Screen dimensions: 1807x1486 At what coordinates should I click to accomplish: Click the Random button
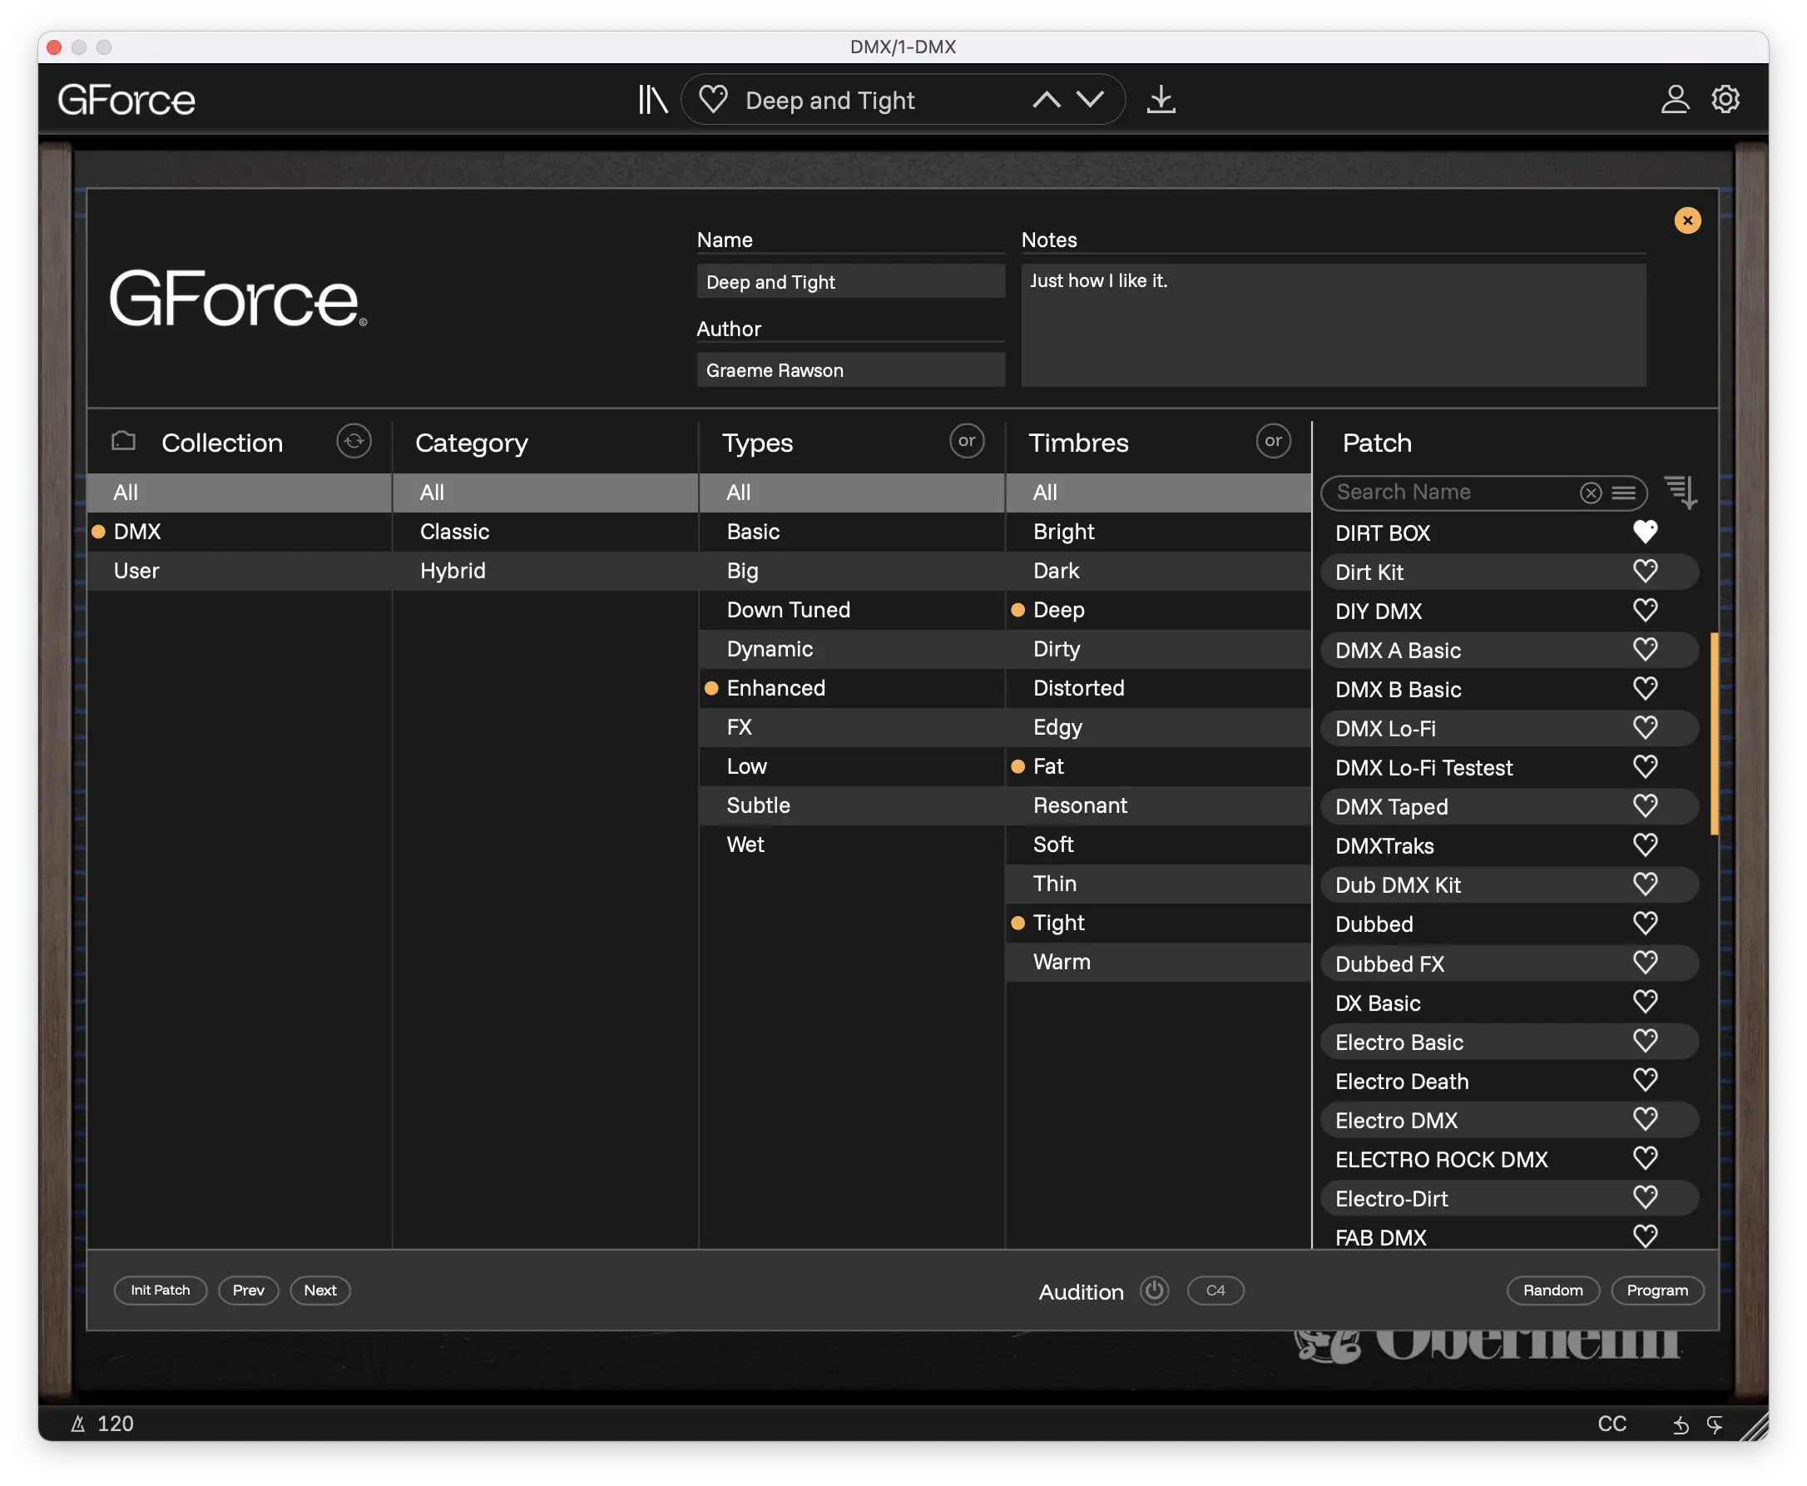coord(1552,1290)
